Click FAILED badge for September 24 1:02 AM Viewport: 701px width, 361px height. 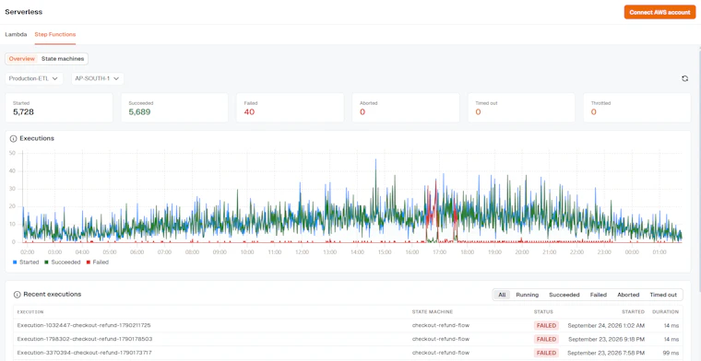pos(546,325)
